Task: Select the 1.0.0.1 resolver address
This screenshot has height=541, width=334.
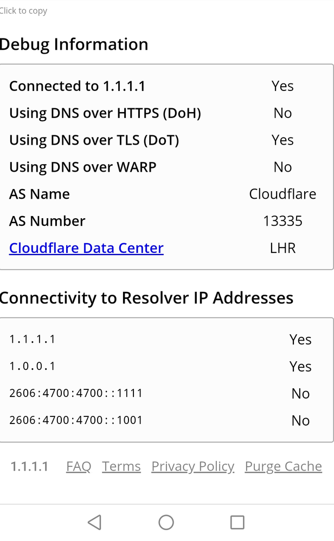Action: point(33,366)
